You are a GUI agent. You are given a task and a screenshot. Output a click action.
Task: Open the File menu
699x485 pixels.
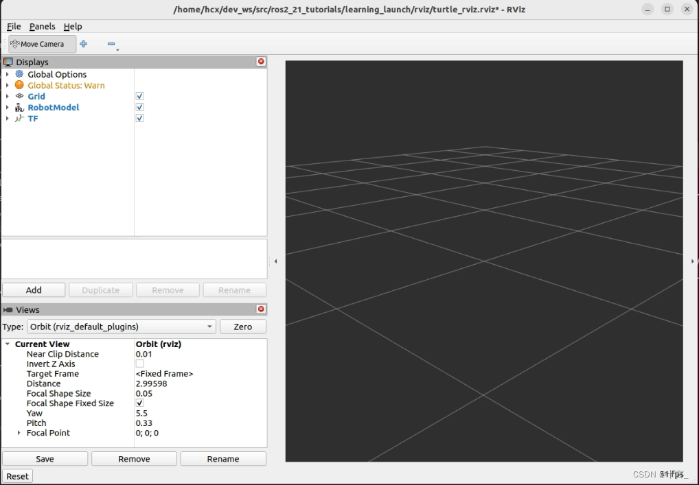pyautogui.click(x=13, y=26)
